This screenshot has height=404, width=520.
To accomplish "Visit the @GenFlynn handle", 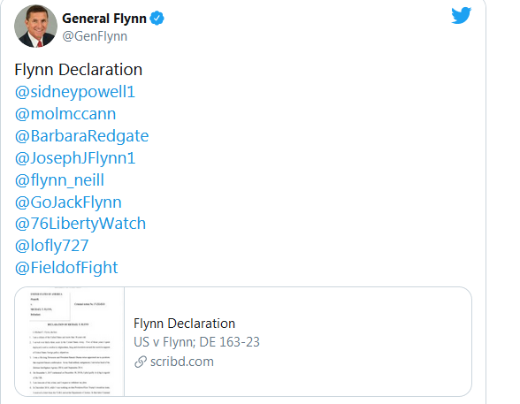I will (95, 36).
